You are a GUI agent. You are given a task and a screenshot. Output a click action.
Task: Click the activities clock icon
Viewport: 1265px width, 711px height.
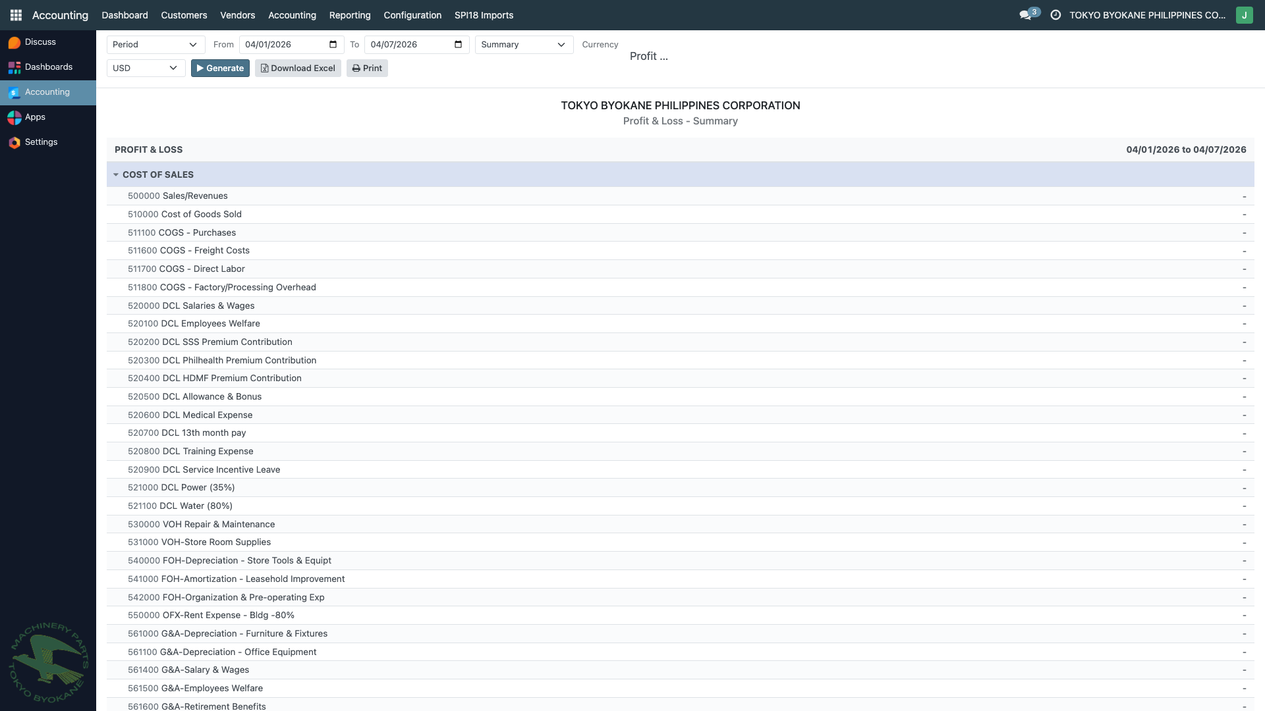[x=1055, y=15]
